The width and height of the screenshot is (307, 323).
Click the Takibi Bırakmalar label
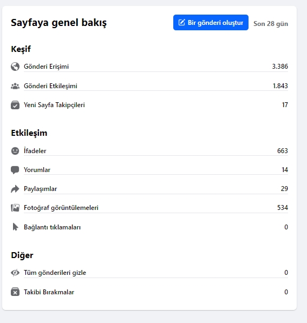pos(49,292)
